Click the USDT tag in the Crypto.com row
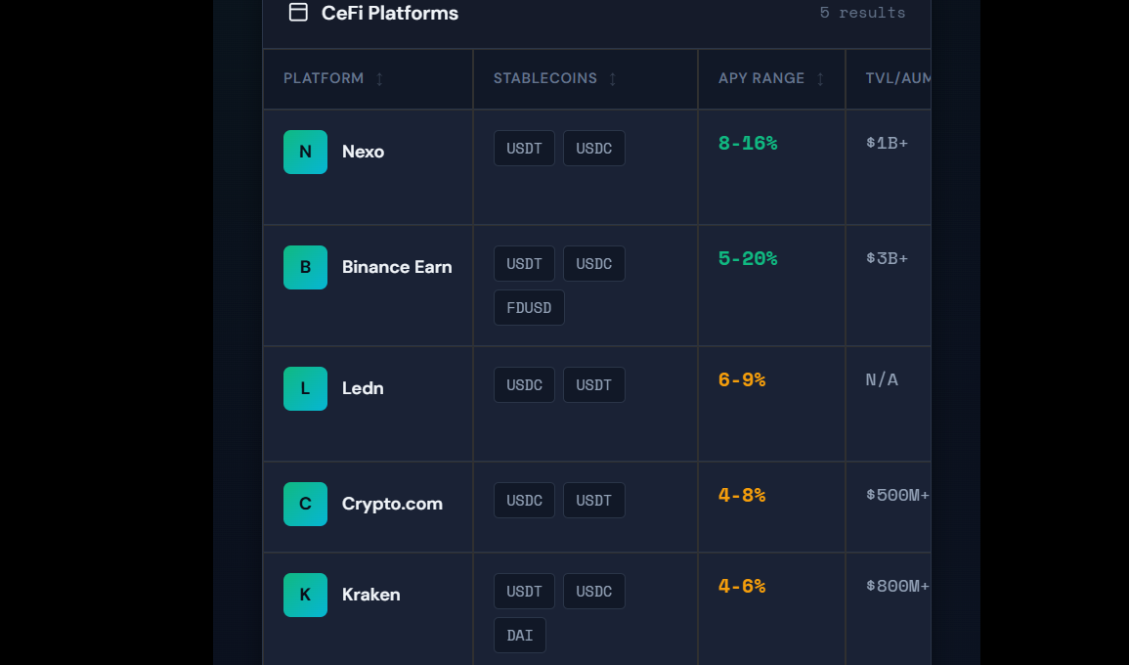Screen dimensions: 1129x665 coord(593,500)
